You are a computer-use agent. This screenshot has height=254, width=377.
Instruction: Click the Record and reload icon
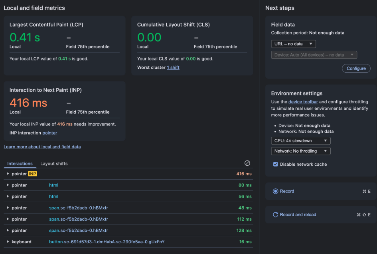(x=276, y=214)
